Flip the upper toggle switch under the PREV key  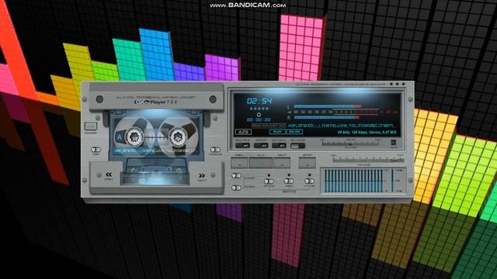pyautogui.click(x=236, y=176)
